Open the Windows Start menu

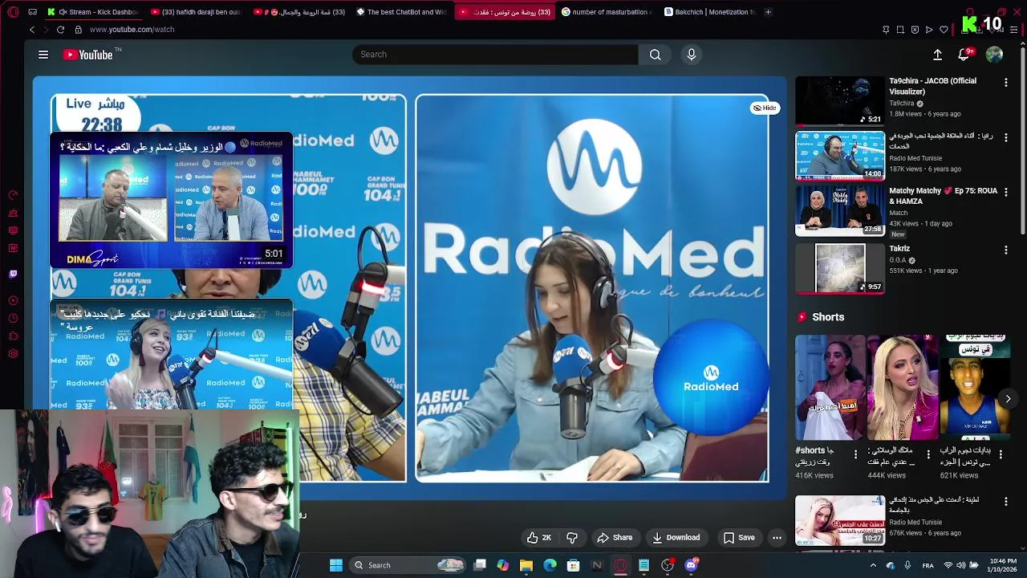(x=336, y=565)
